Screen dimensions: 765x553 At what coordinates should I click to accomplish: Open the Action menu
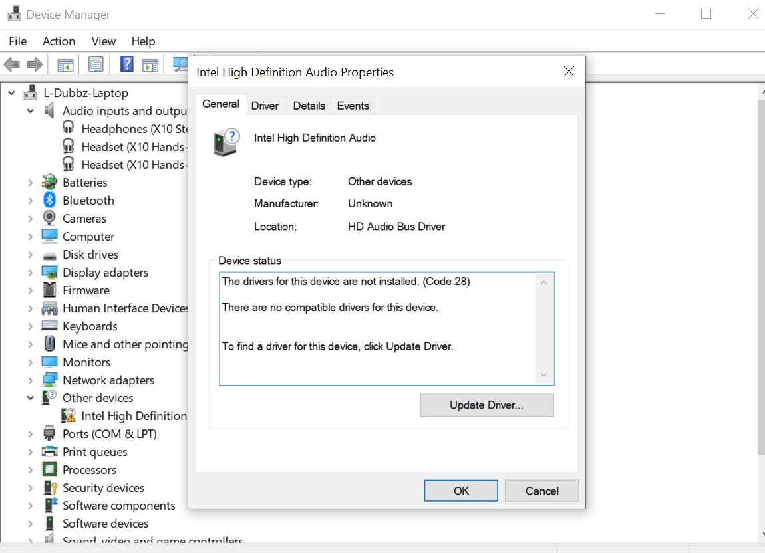coord(59,41)
